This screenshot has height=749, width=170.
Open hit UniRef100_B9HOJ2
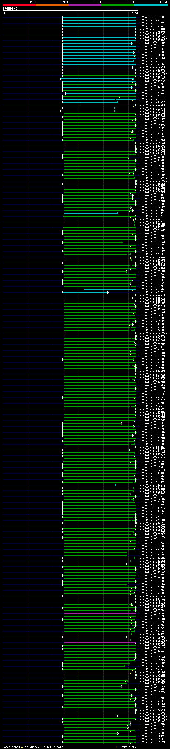click(152, 26)
